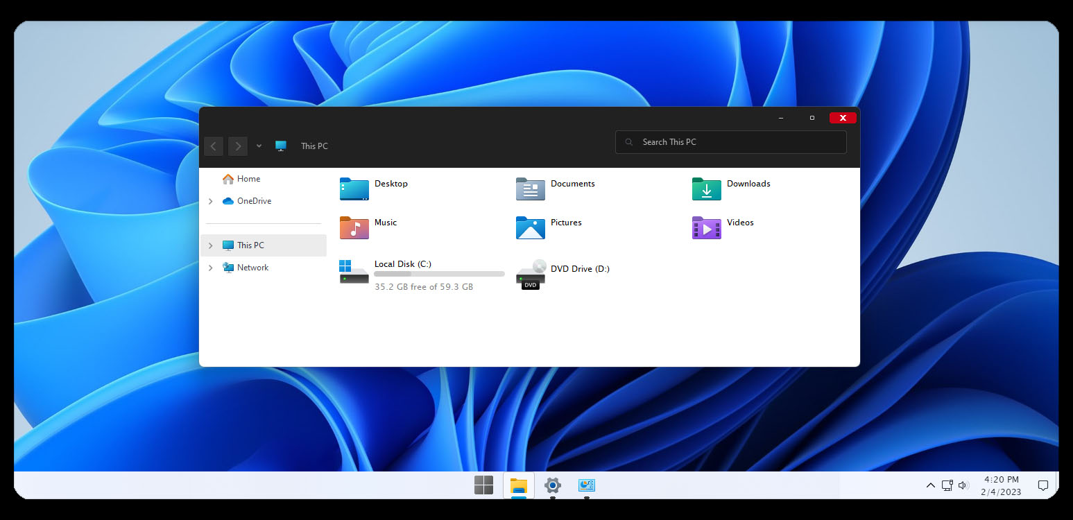
Task: Open the Documents folder icon
Action: pos(531,189)
